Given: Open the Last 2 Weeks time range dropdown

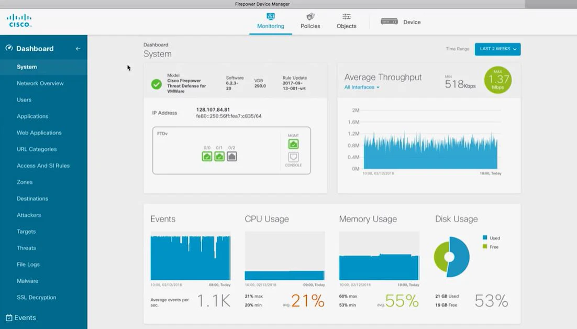Looking at the screenshot, I should click(x=497, y=49).
